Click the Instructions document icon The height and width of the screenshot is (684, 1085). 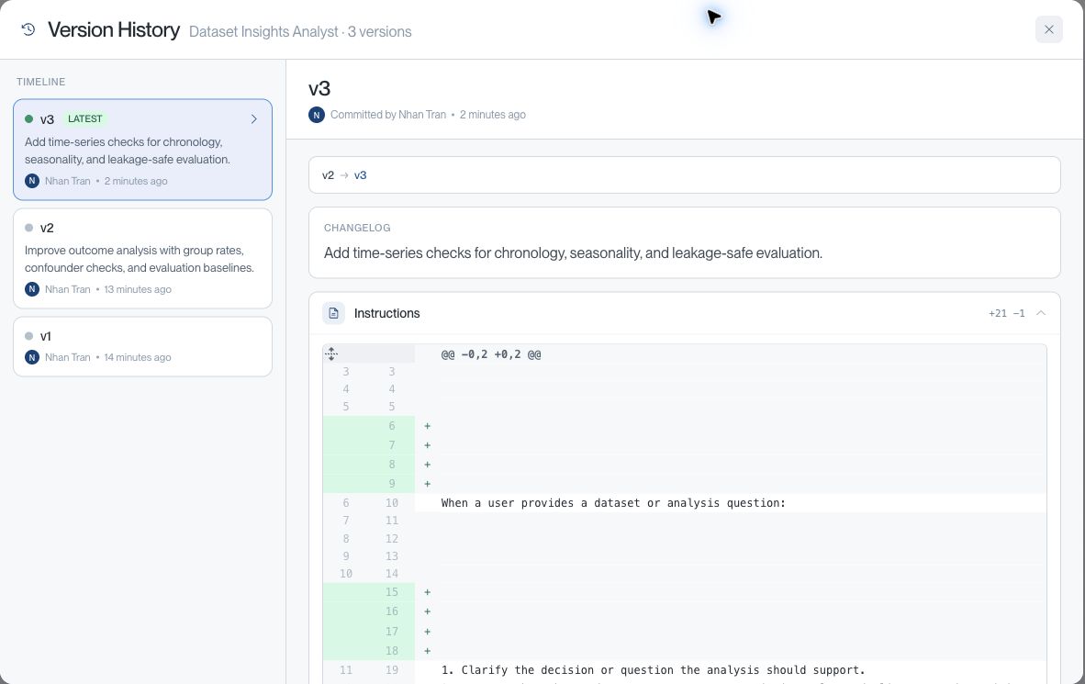tap(333, 313)
